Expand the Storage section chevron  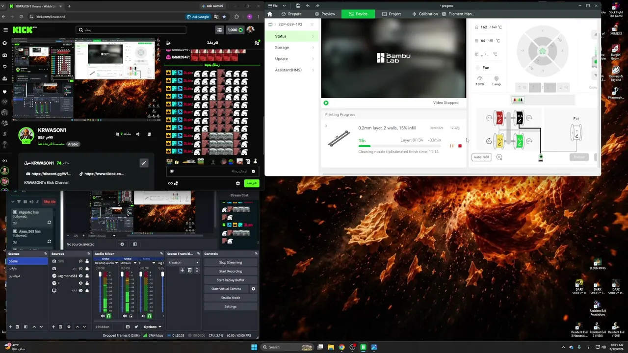click(313, 48)
